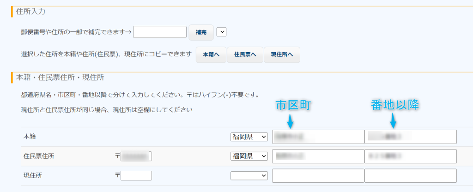Select the 本籍 市区町 text field

click(x=318, y=137)
